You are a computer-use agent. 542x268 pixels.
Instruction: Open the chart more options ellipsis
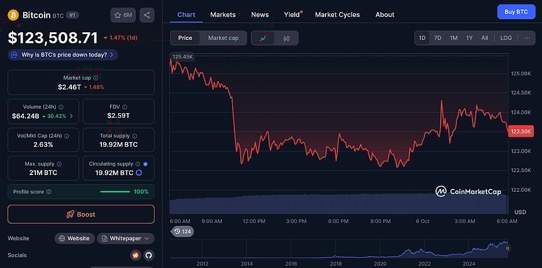[x=527, y=38]
